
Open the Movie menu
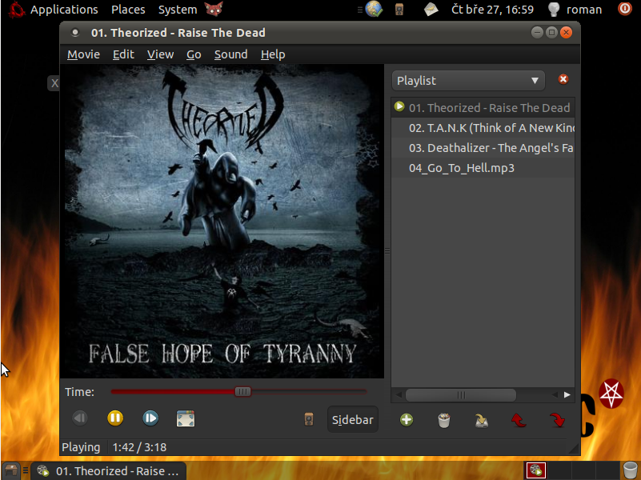point(83,54)
